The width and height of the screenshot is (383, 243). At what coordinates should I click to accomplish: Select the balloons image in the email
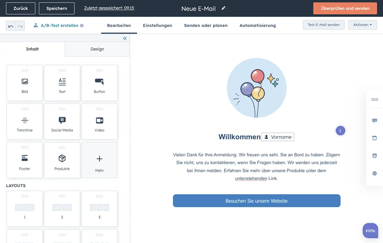pyautogui.click(x=257, y=88)
